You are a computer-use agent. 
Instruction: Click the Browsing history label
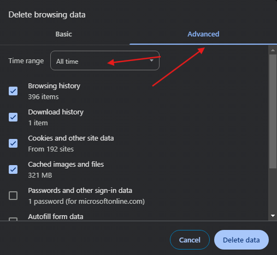(54, 86)
